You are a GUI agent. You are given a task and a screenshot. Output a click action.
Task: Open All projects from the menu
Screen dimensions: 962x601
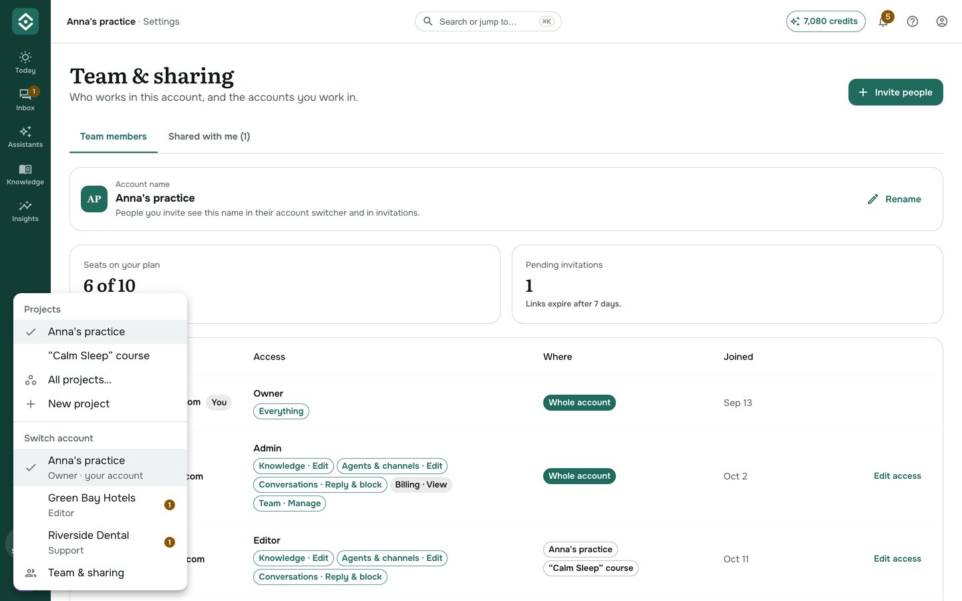[x=100, y=380]
